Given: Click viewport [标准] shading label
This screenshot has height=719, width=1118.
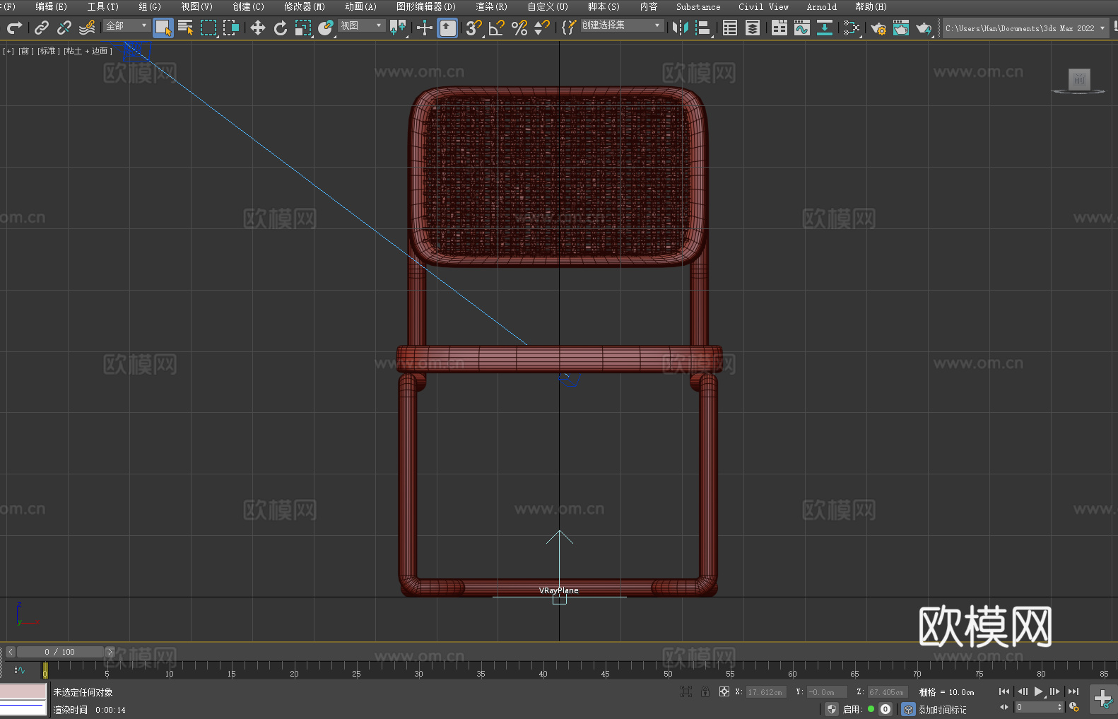Looking at the screenshot, I should point(48,51).
